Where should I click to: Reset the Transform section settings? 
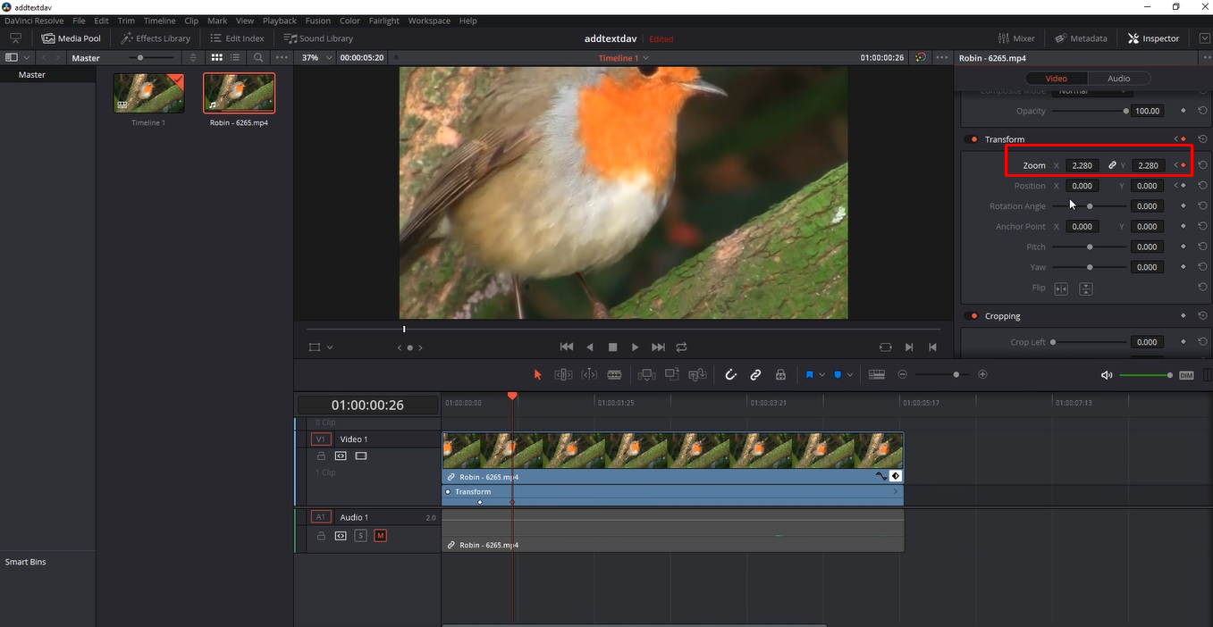pyautogui.click(x=1202, y=138)
